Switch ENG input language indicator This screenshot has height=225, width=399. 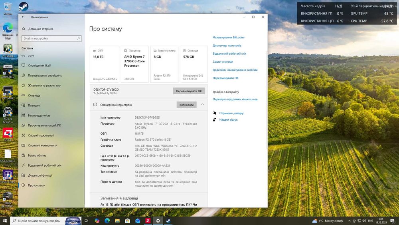pyautogui.click(x=371, y=221)
